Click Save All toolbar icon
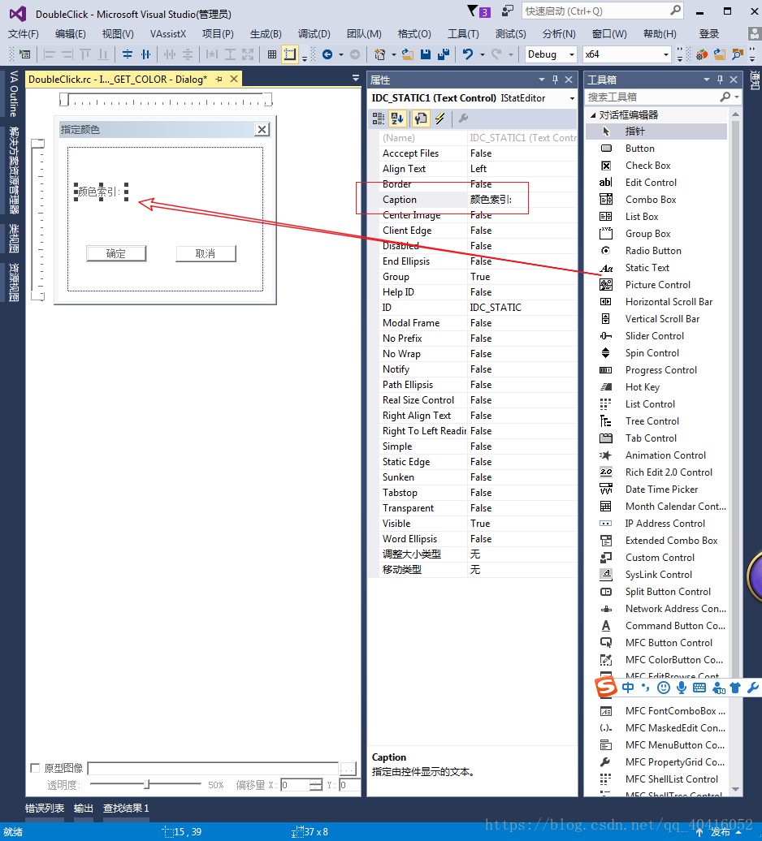 (x=444, y=54)
